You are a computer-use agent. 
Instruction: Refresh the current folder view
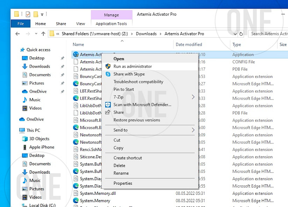pos(241,34)
